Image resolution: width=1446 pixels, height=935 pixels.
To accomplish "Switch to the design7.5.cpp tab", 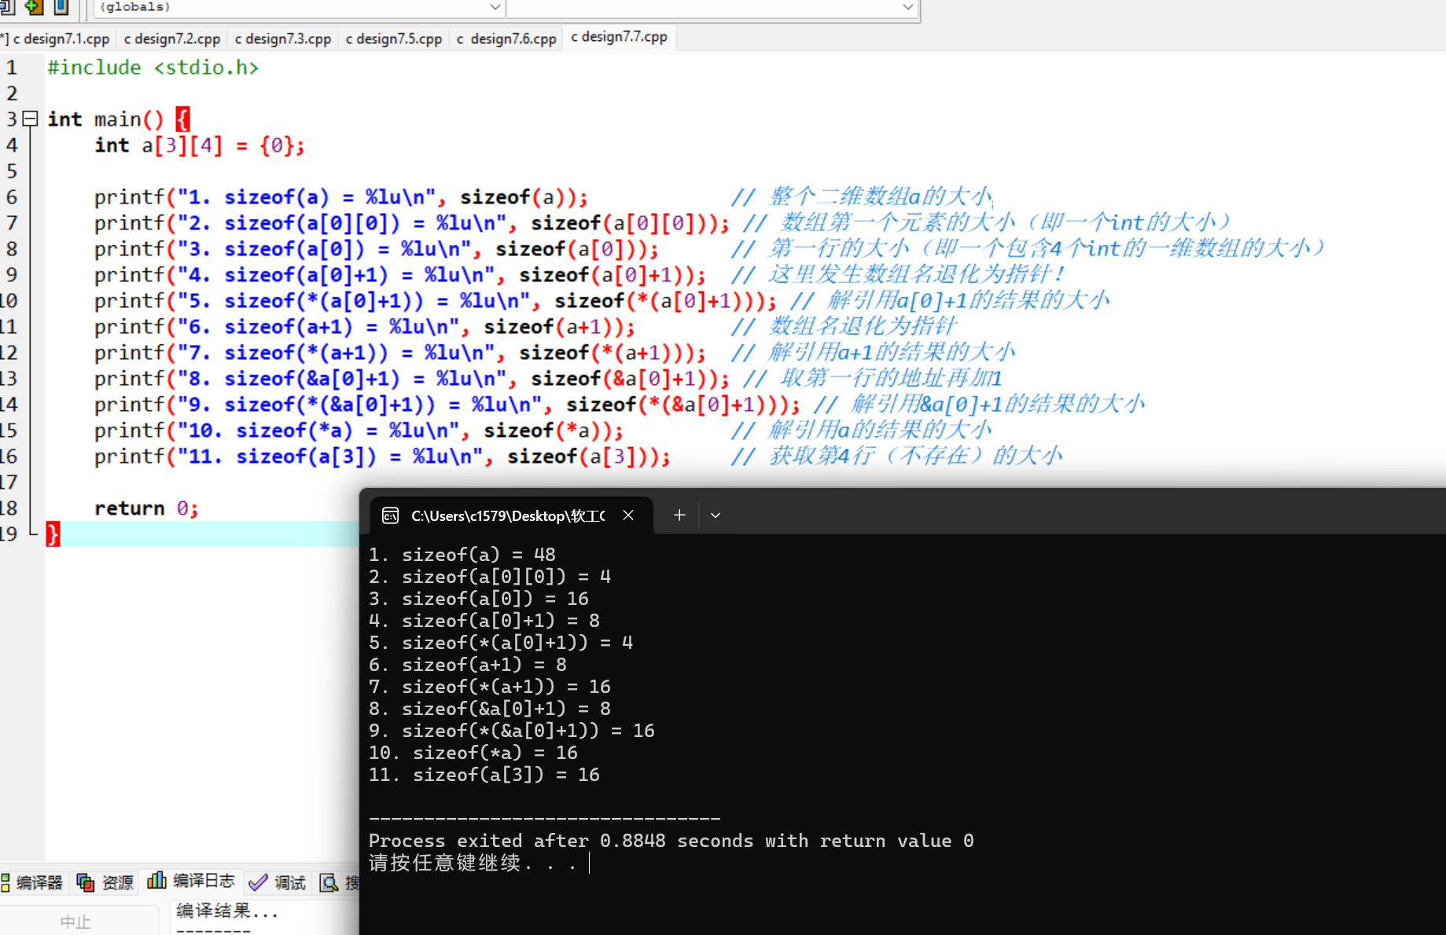I will pos(394,38).
